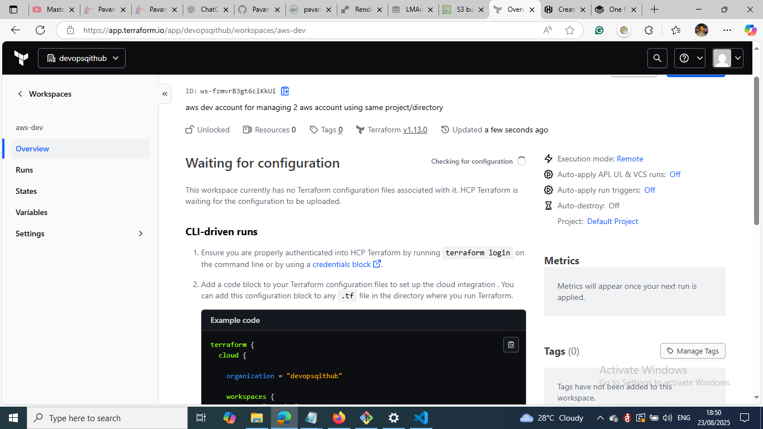Open the user avatar account menu

[x=728, y=58]
